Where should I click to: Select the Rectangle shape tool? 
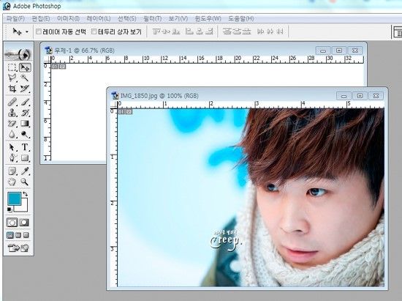(x=25, y=157)
